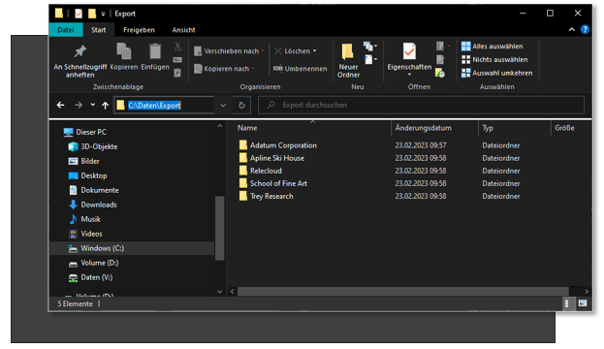Select Alles auswählen
Image resolution: width=604 pixels, height=349 pixels.
click(x=492, y=47)
